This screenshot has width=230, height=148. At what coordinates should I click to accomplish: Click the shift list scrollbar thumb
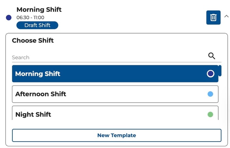(x=220, y=70)
